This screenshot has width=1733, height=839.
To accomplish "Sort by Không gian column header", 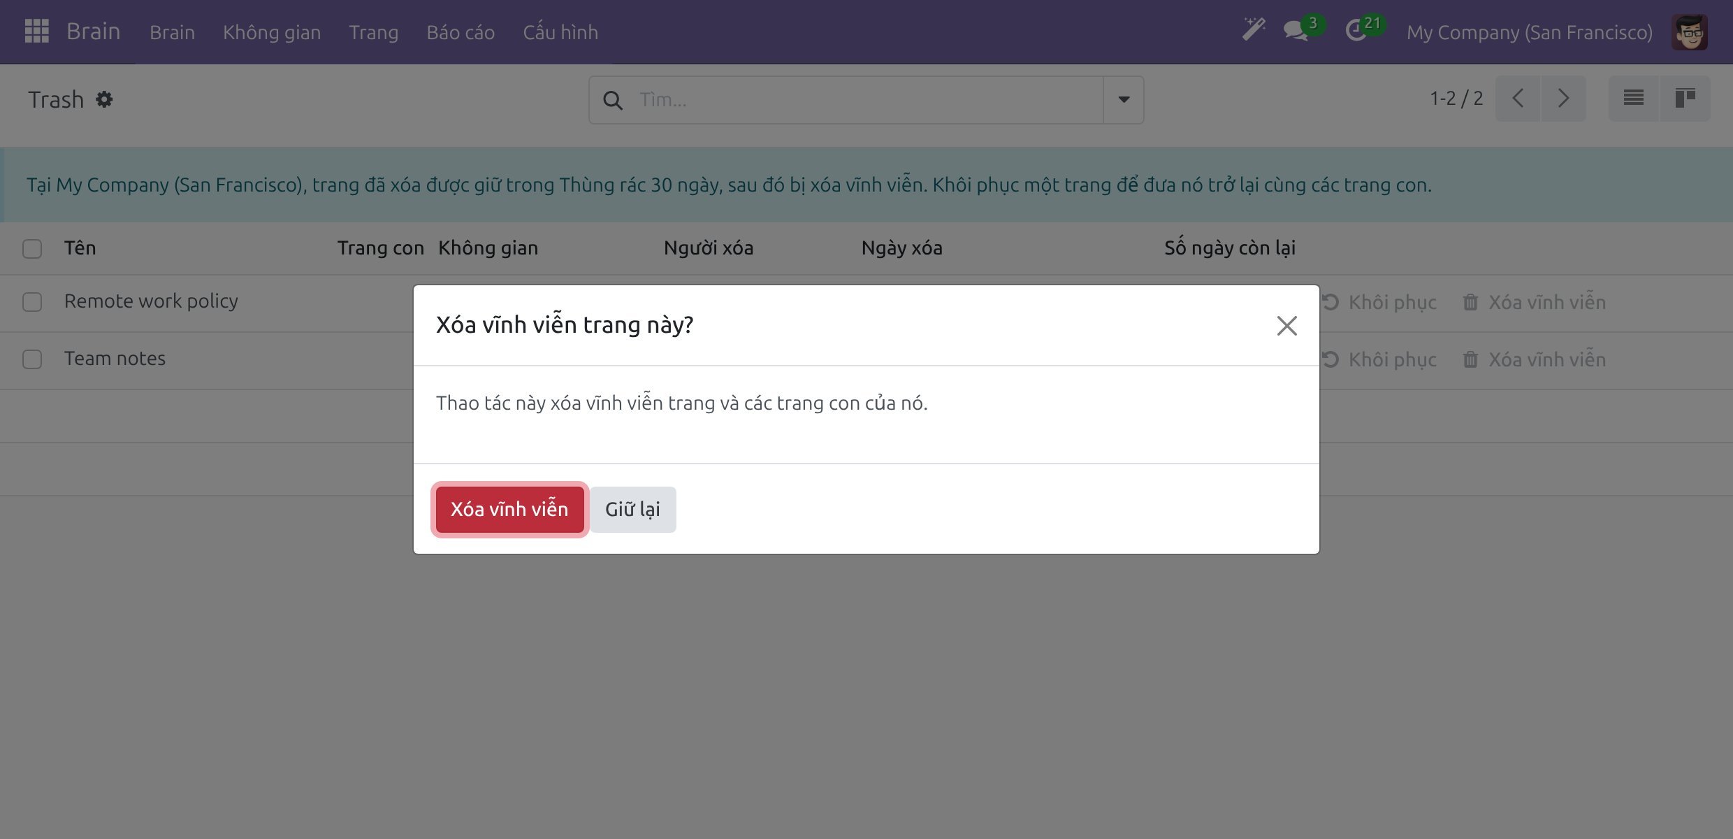I will point(488,248).
